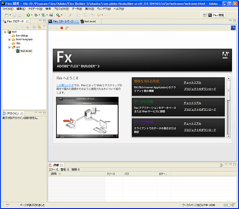Minimize the Flex navigator view
The width and height of the screenshot is (239, 209).
40,21
